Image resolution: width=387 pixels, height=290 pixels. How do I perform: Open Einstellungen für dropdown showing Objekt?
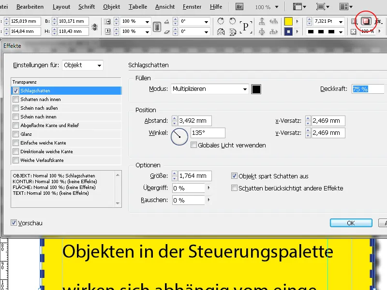[x=83, y=65]
